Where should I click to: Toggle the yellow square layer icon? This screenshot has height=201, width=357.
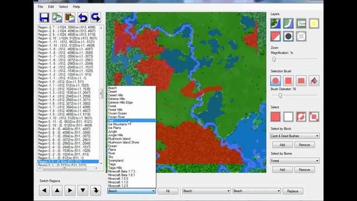314,23
